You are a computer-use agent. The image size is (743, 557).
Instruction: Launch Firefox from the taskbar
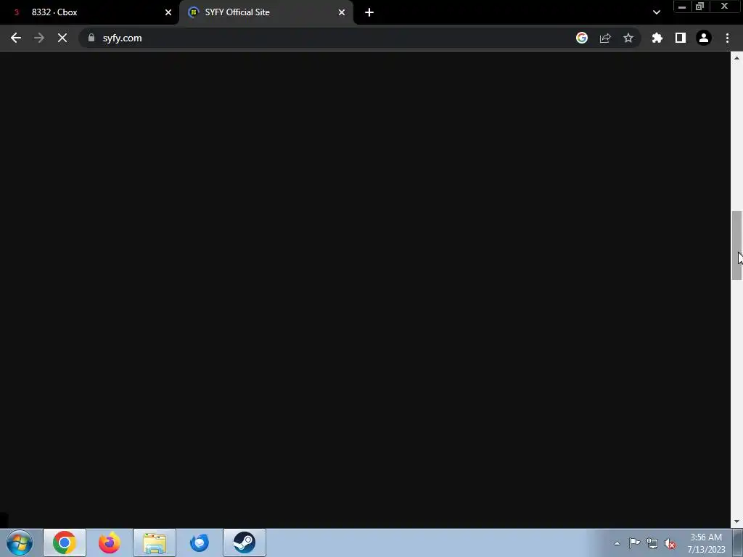click(110, 542)
